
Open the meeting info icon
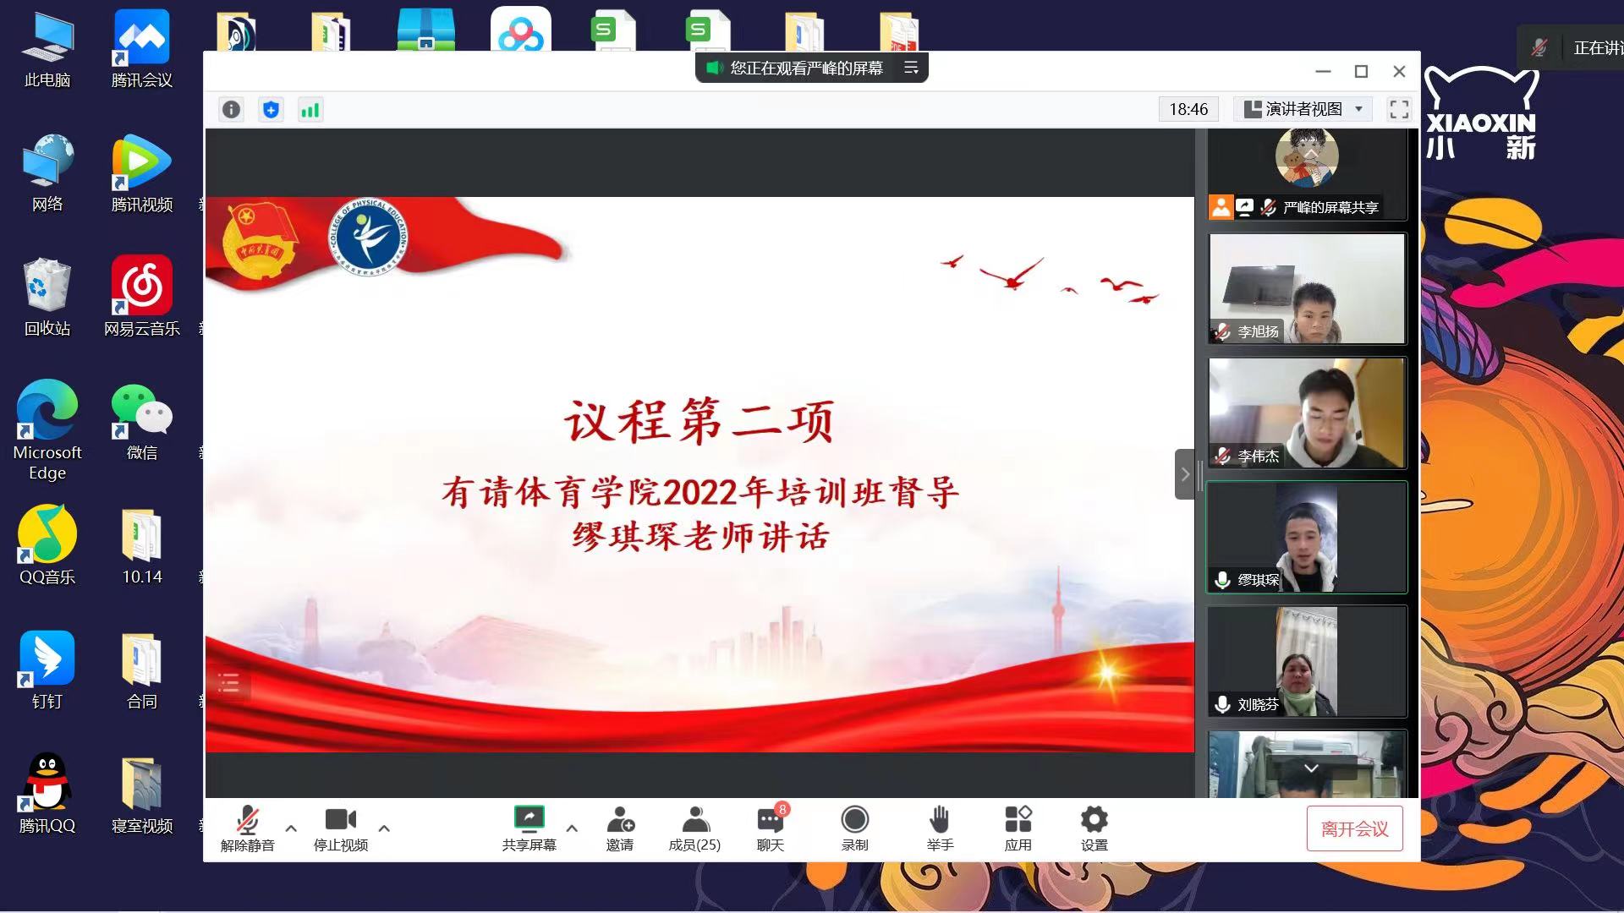click(x=231, y=109)
